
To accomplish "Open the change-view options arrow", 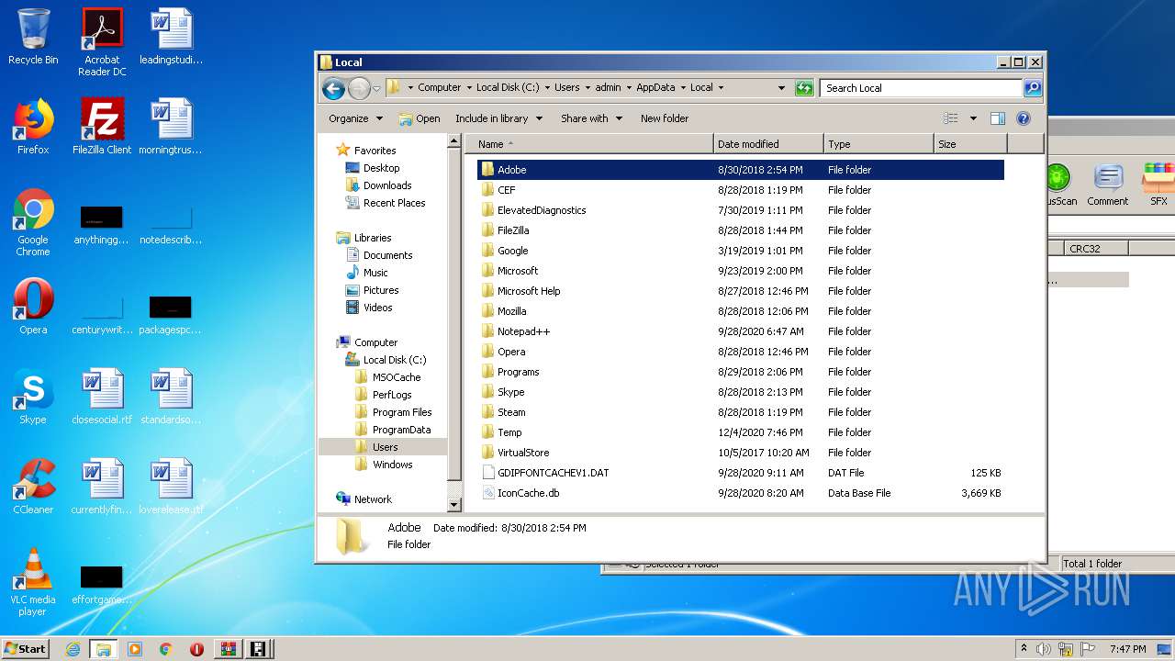I will [973, 118].
